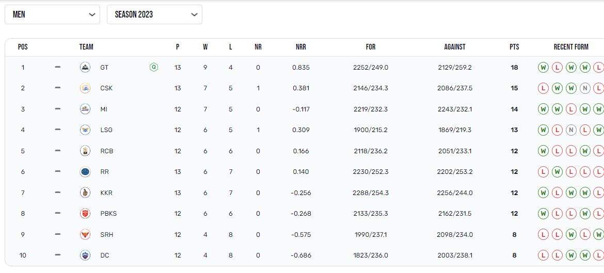Open the MEN category dropdown

tap(52, 14)
